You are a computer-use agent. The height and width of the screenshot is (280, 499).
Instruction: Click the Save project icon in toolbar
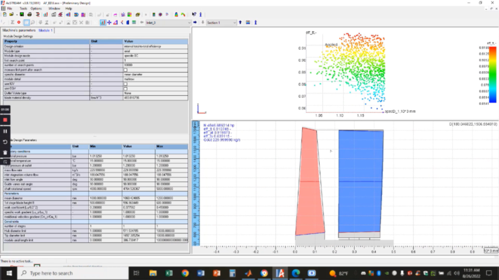pos(22,15)
